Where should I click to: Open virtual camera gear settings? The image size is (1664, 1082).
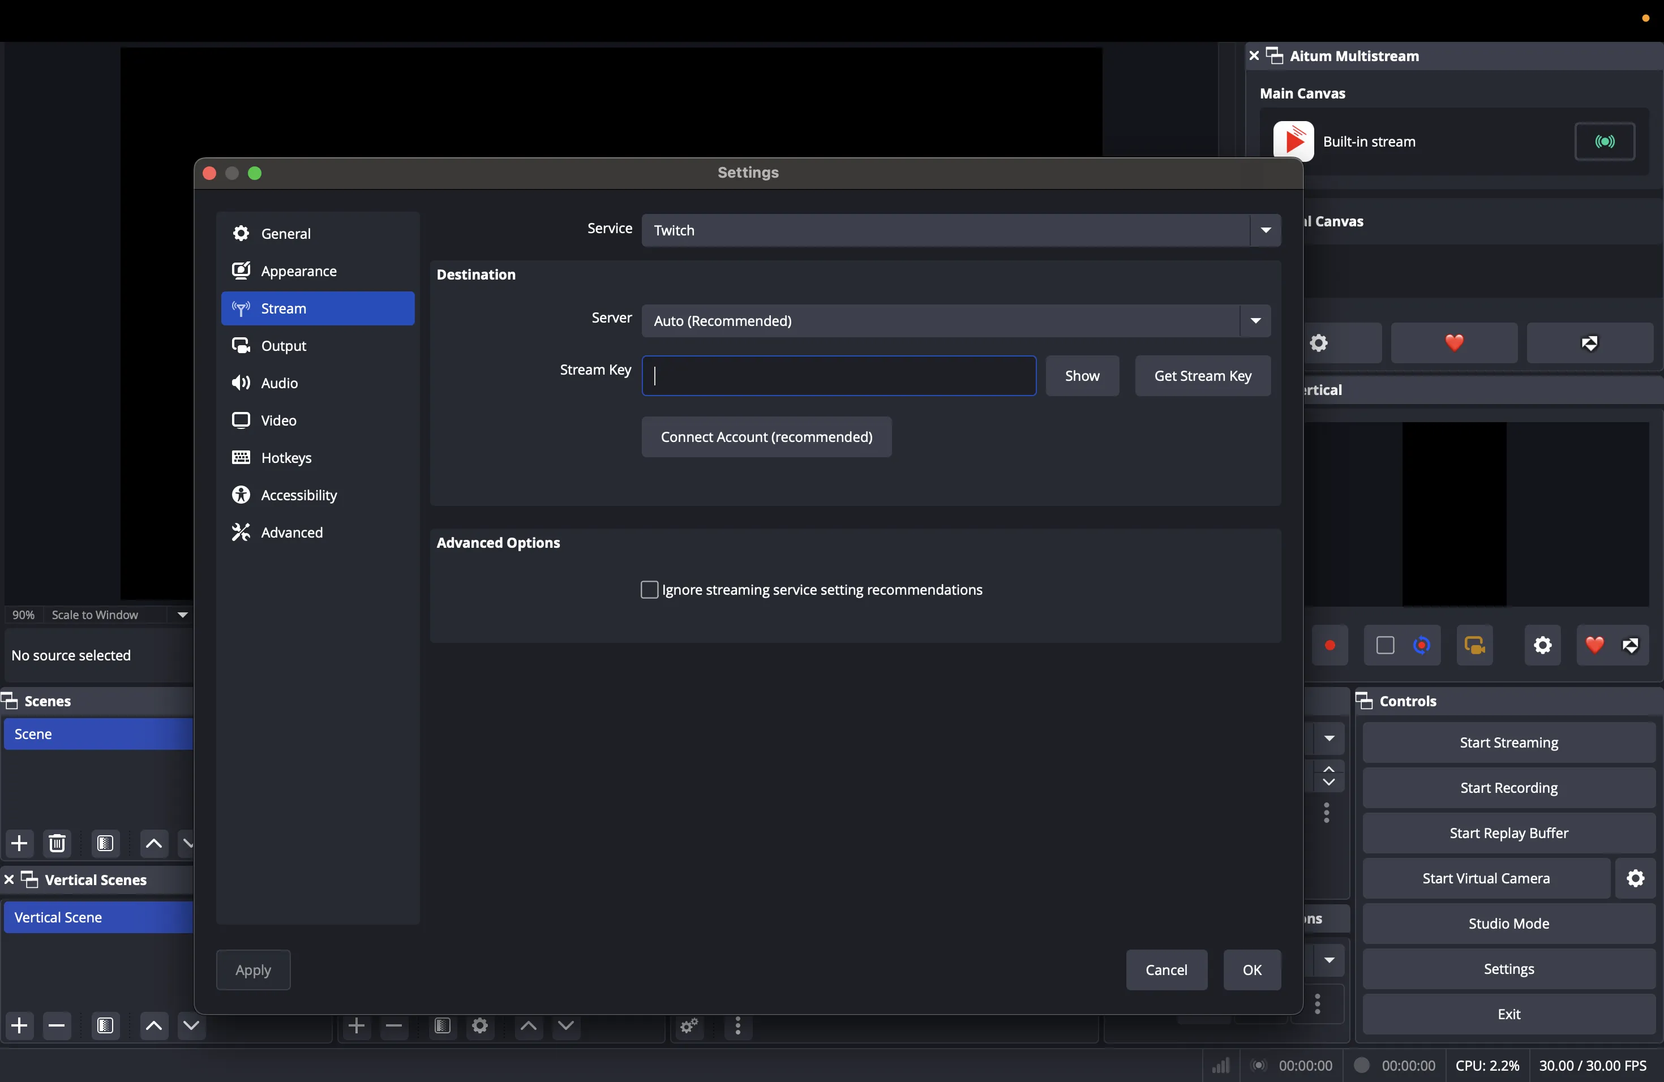pyautogui.click(x=1635, y=879)
